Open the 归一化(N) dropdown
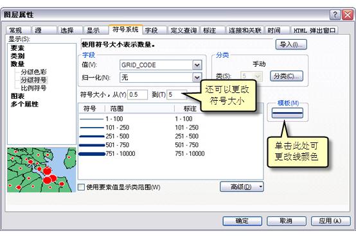Screen dimensions: 356x238 click(197, 78)
